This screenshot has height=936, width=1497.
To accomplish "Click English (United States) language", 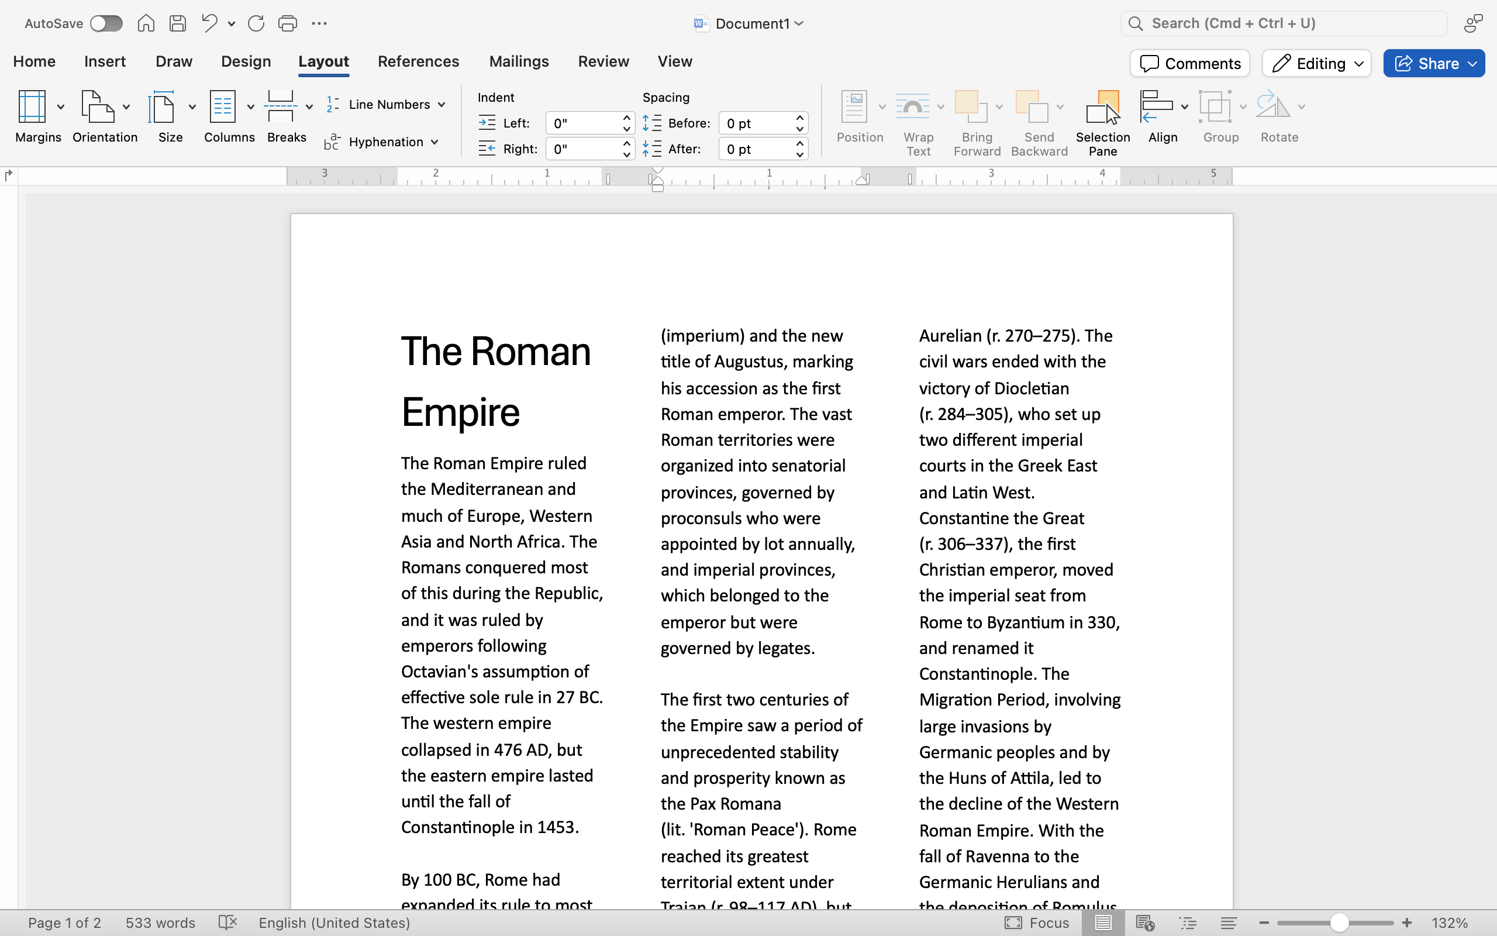I will [x=334, y=923].
